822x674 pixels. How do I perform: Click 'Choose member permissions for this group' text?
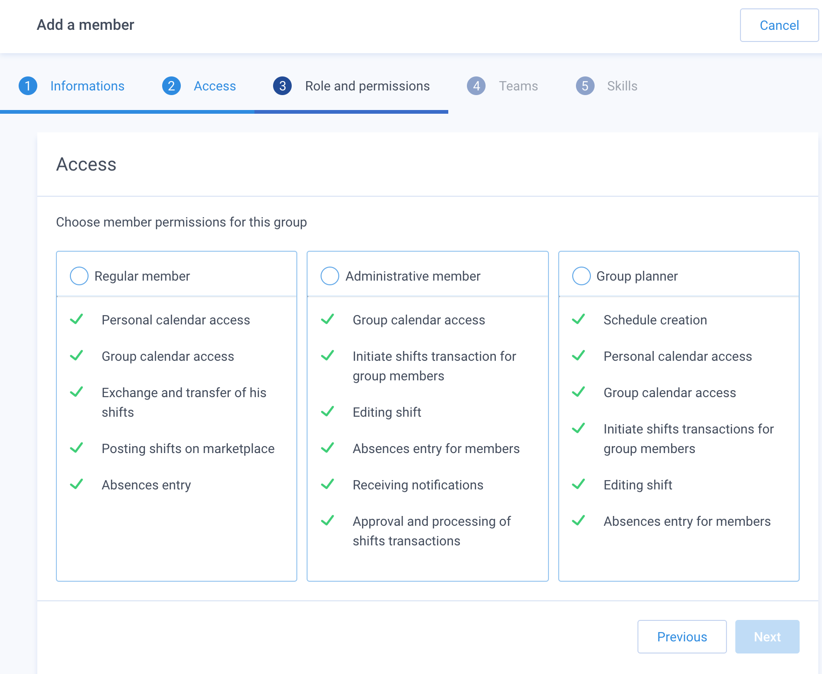coord(181,222)
